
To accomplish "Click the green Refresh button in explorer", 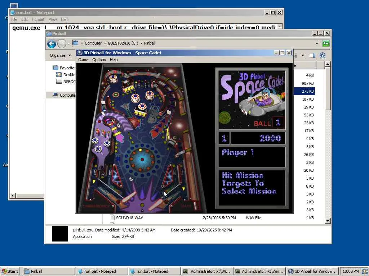I will click(x=326, y=43).
